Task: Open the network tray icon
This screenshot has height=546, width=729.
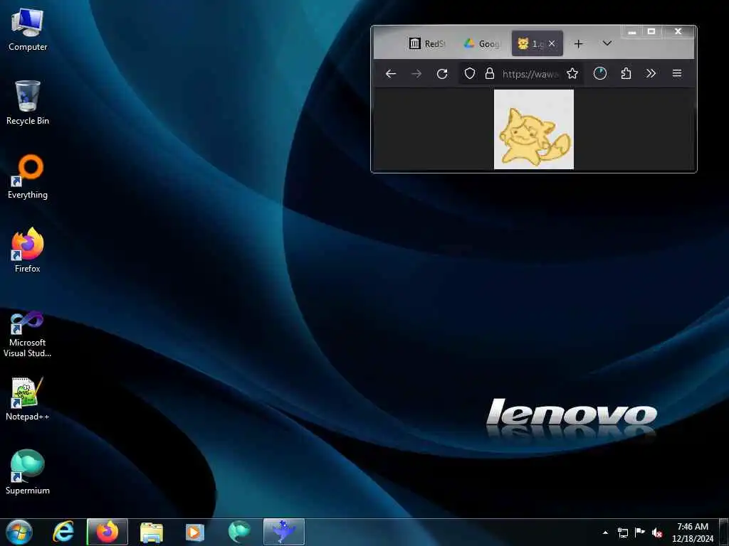Action: point(622,532)
